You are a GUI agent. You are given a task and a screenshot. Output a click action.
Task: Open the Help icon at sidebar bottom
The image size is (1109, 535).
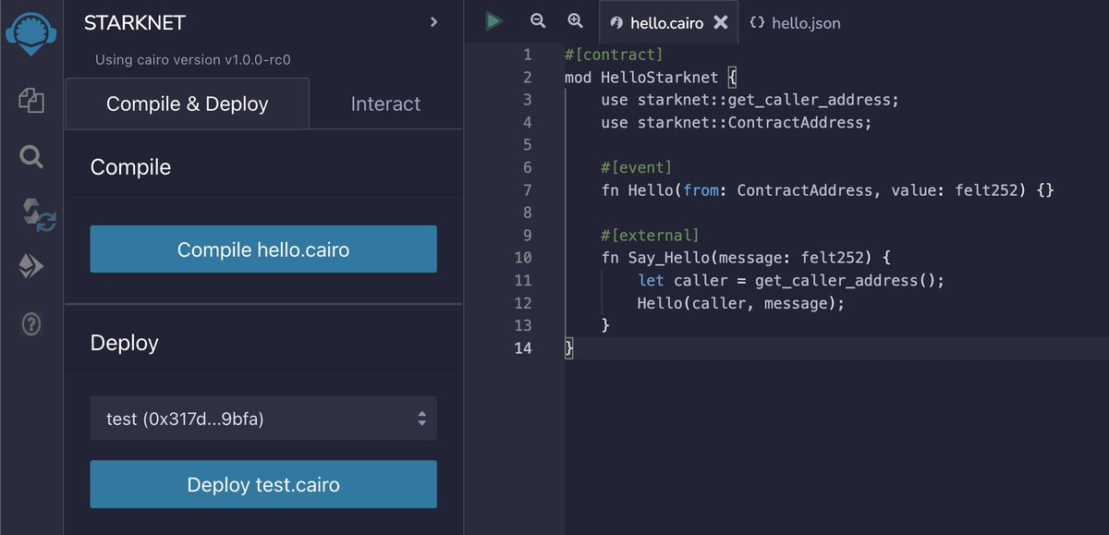(30, 324)
